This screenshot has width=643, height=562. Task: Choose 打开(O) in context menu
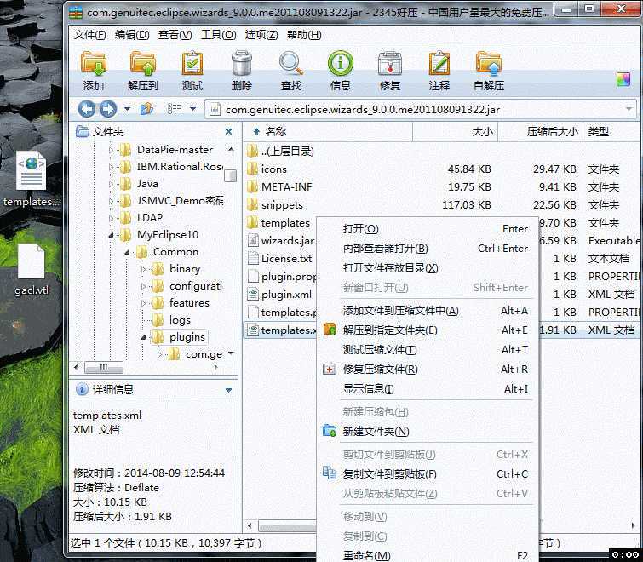click(x=428, y=229)
